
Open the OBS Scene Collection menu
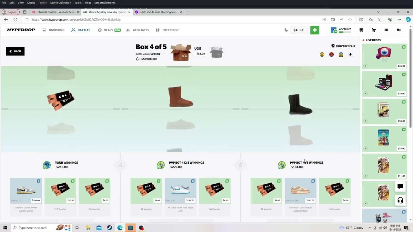61,3
